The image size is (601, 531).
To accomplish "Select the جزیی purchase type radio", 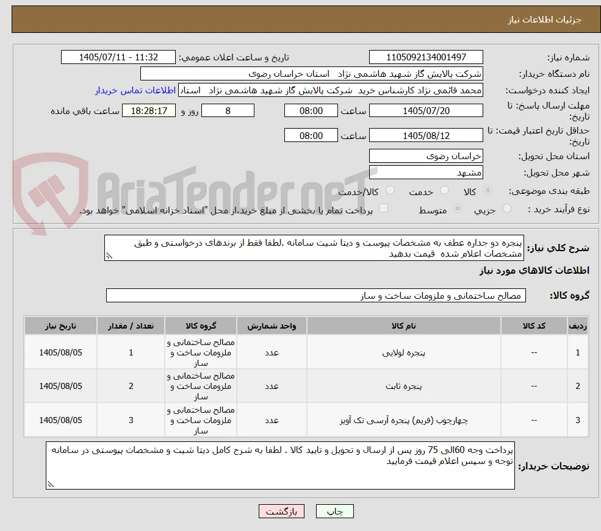I will 506,208.
